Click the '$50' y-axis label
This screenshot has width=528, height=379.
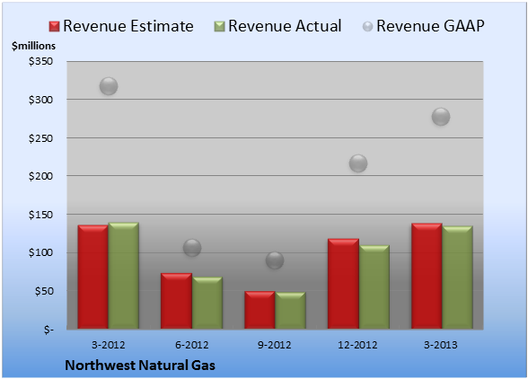click(44, 291)
